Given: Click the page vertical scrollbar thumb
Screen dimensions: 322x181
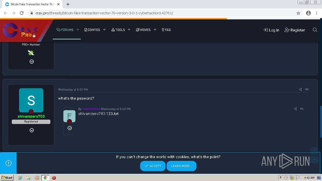Looking at the screenshot, I should tap(321, 122).
